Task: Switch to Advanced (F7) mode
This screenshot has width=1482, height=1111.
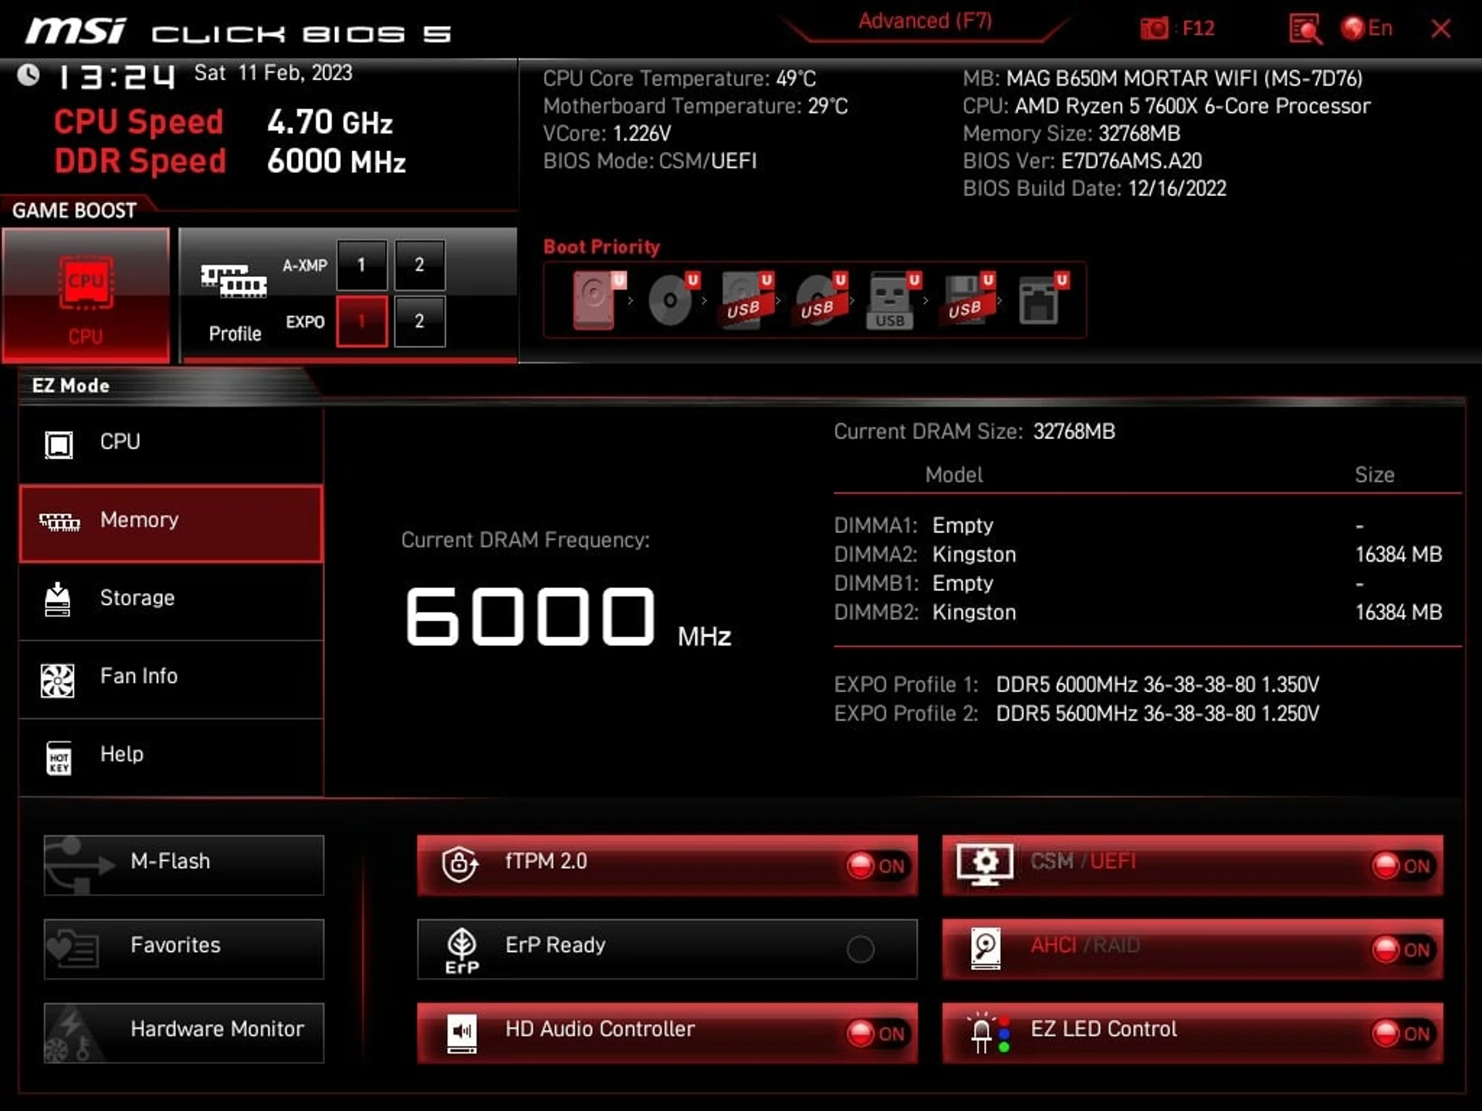Action: click(925, 21)
